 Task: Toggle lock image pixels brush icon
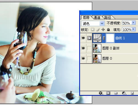pos(98,30)
